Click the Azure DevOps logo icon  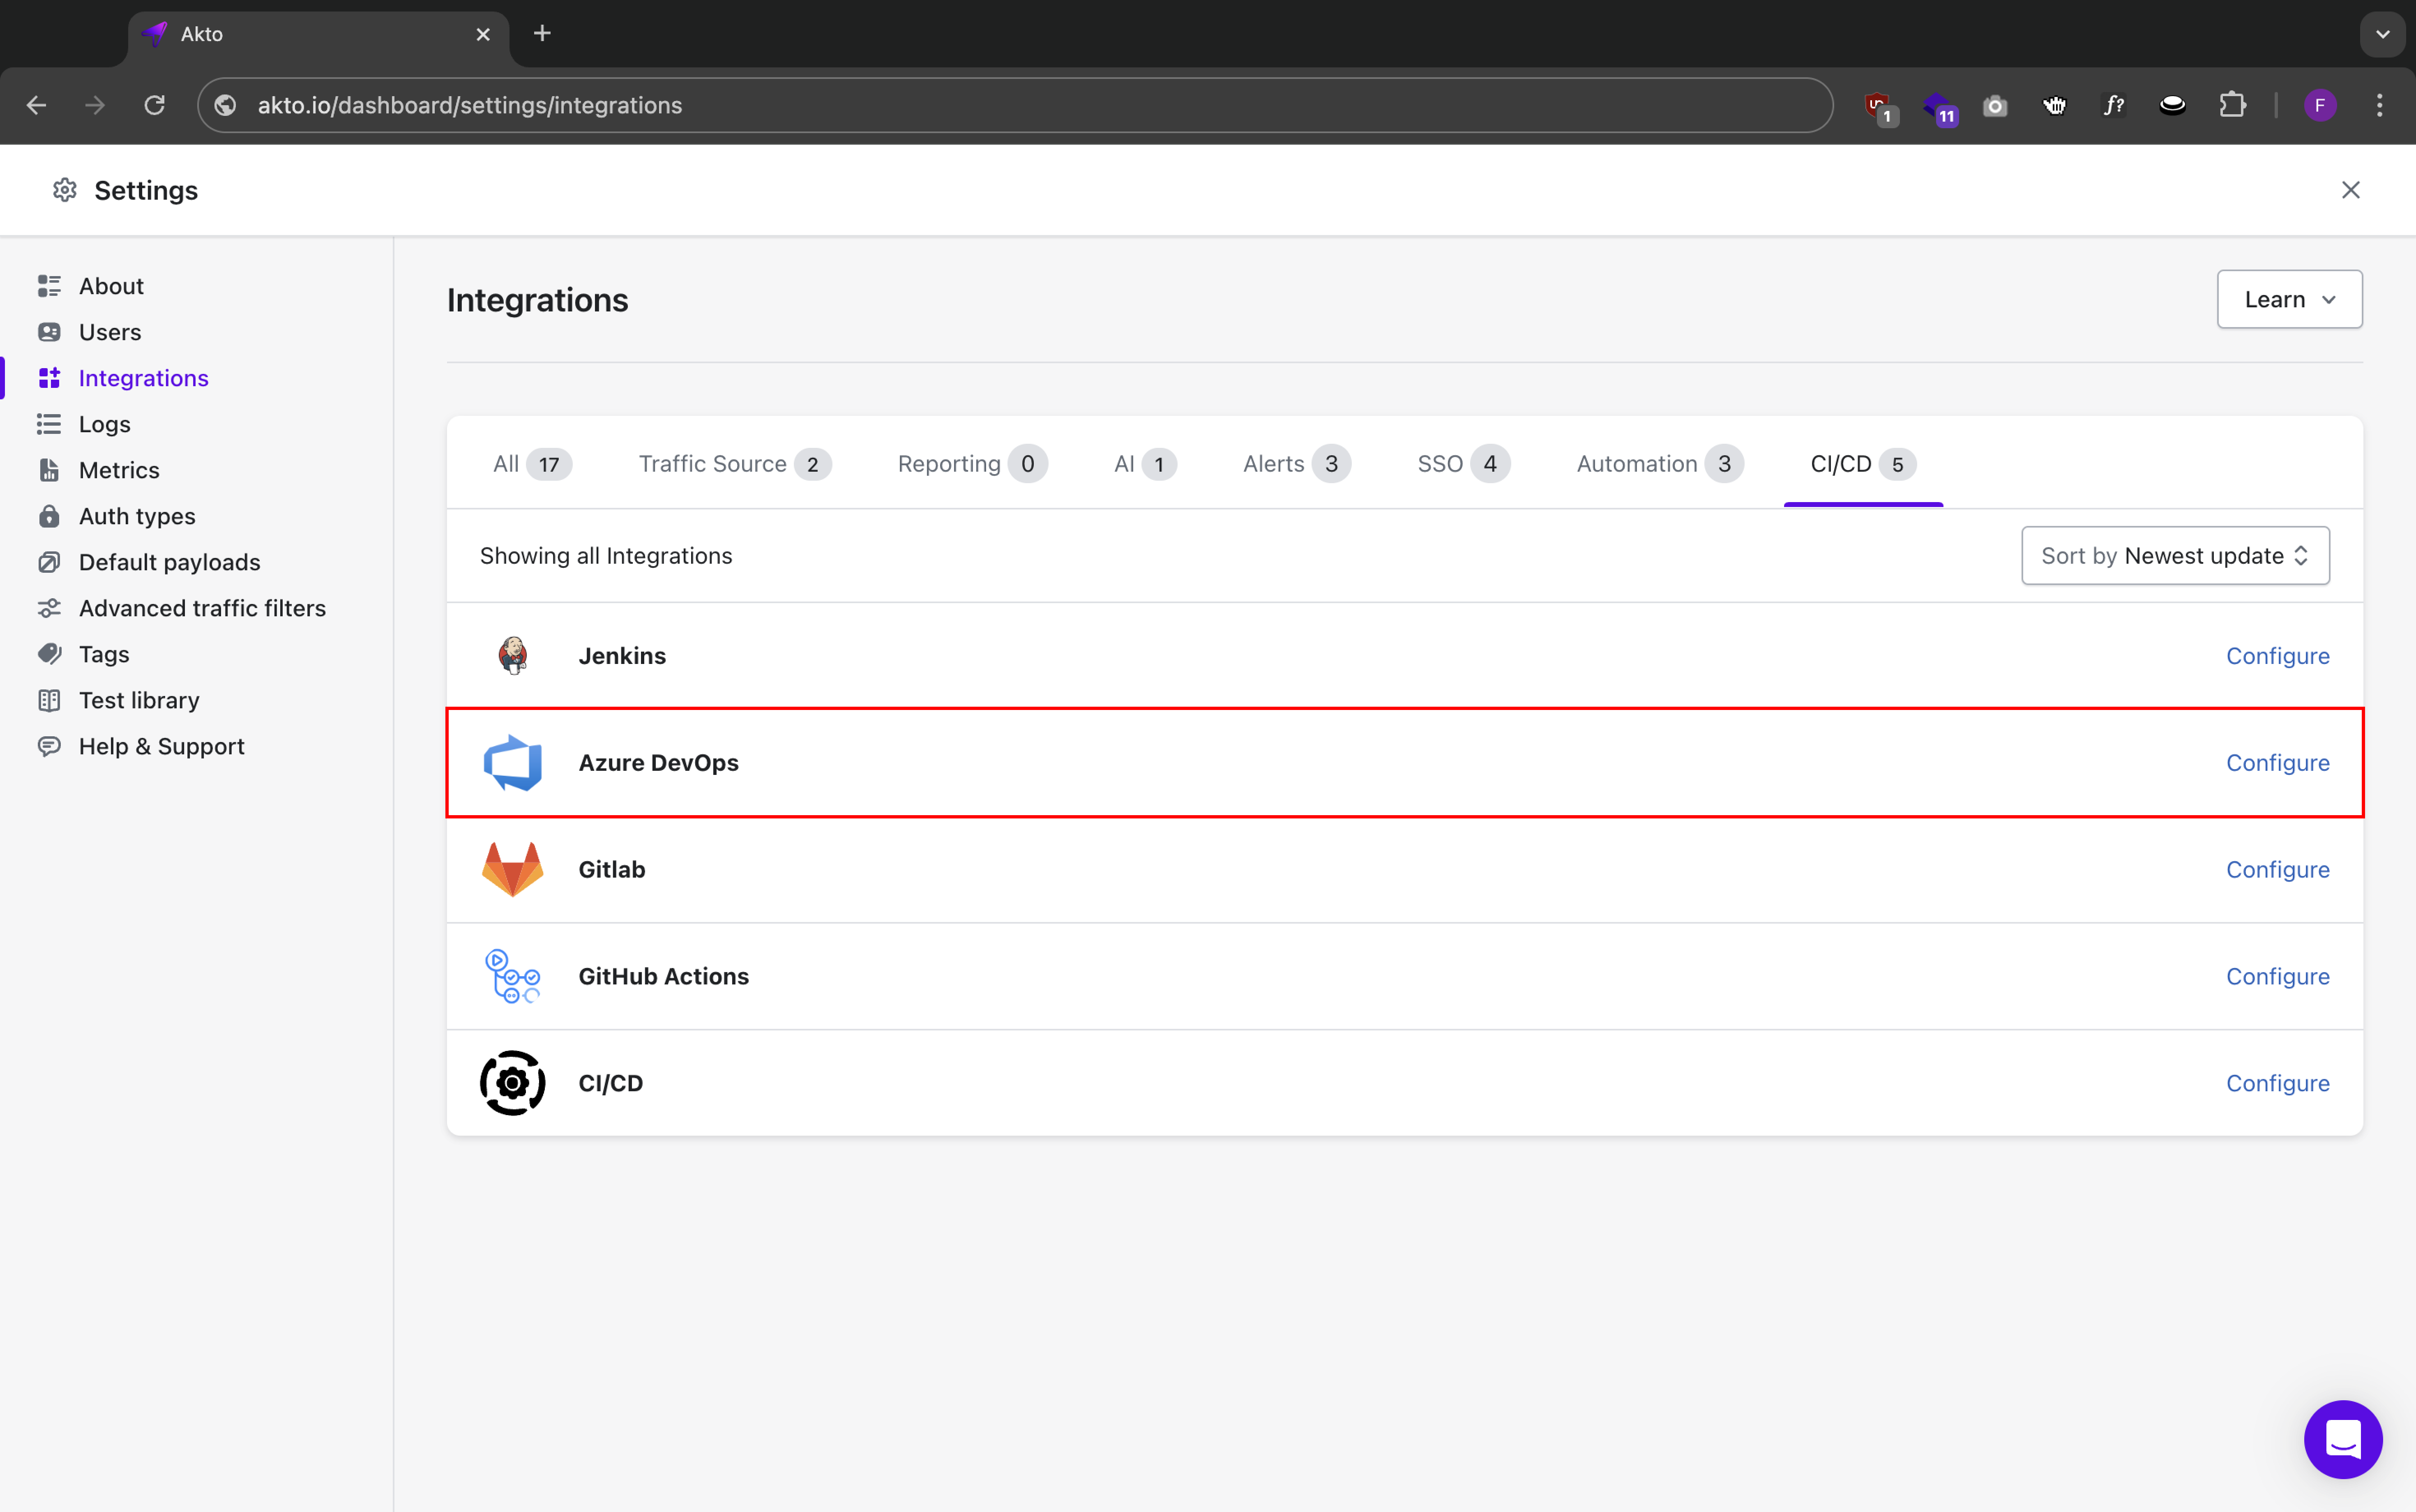point(512,763)
